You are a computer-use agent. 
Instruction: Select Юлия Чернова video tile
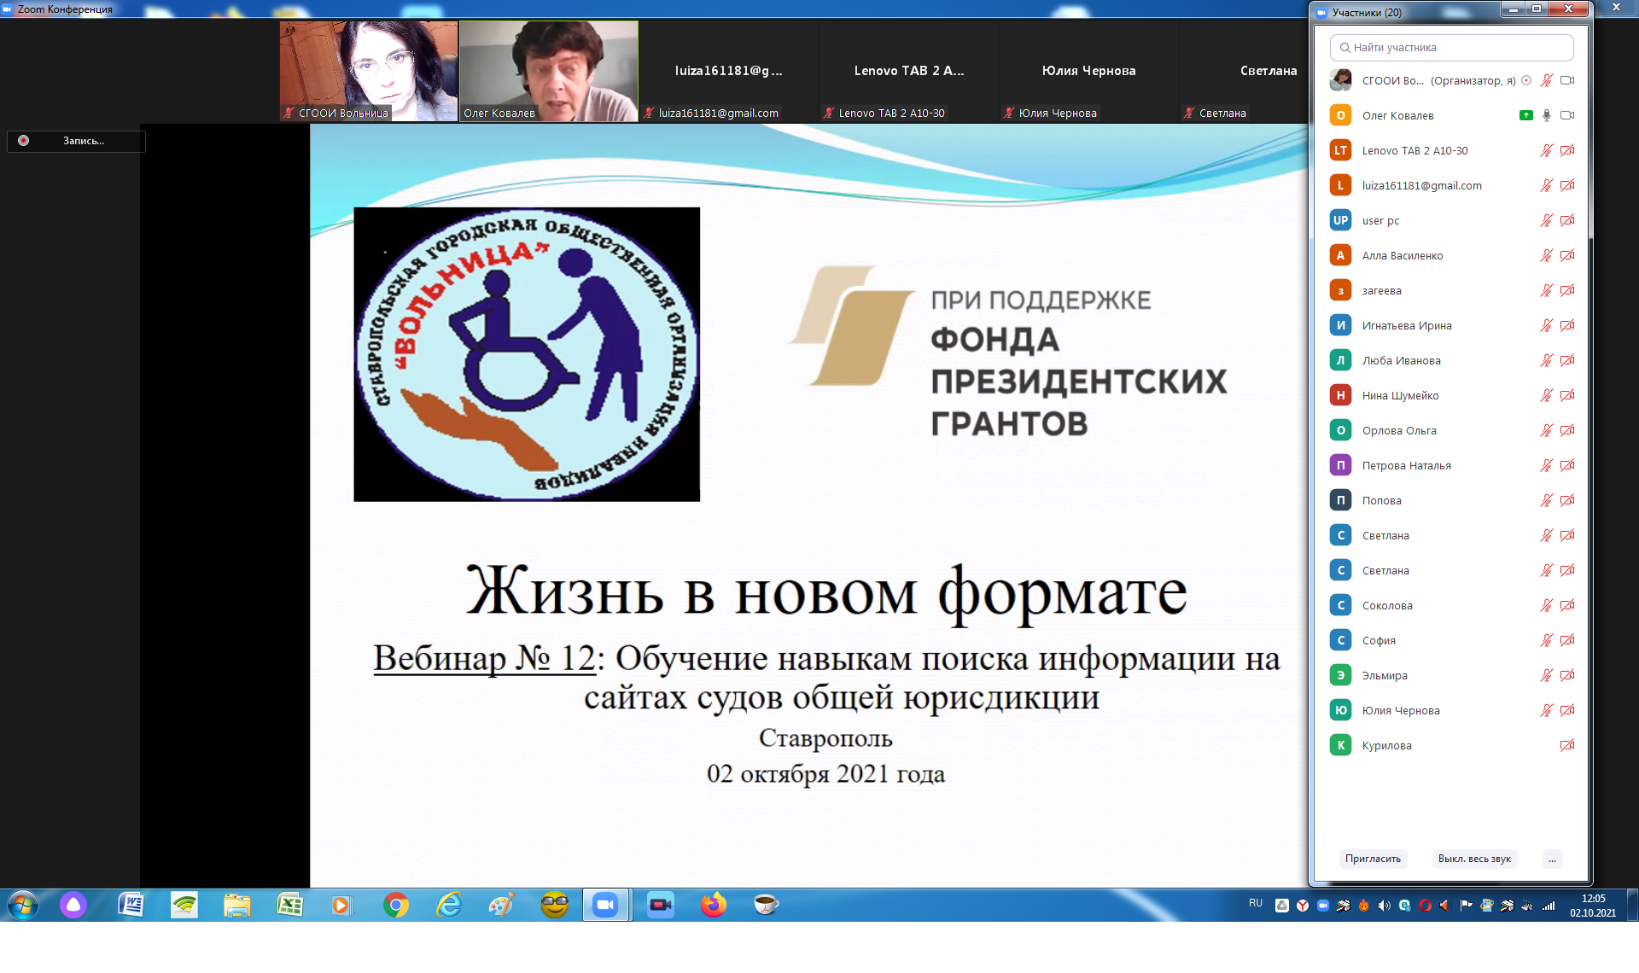(1088, 71)
